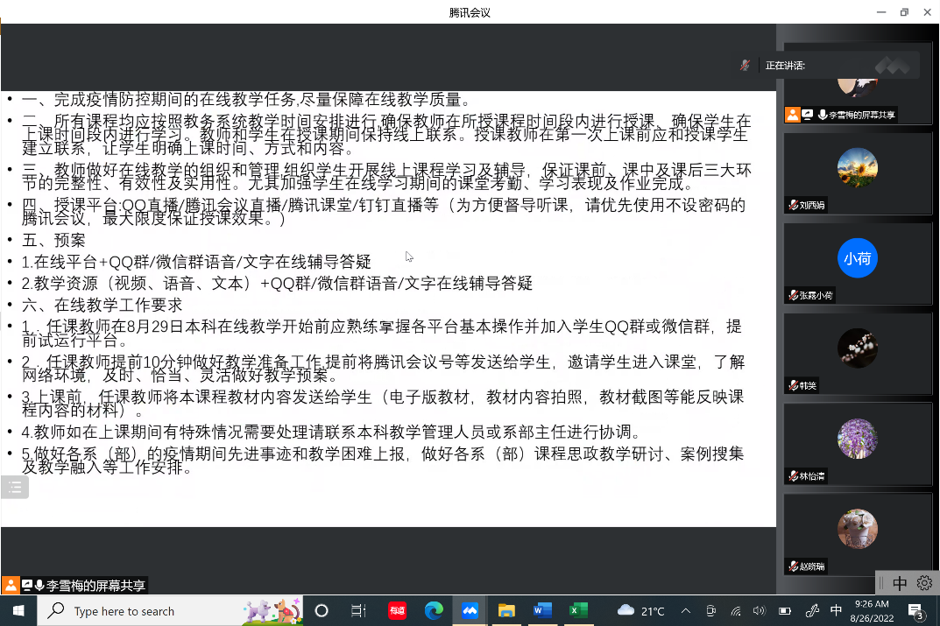
Task: Click the screen share icon on 李雪梅's tile
Action: pyautogui.click(x=808, y=115)
